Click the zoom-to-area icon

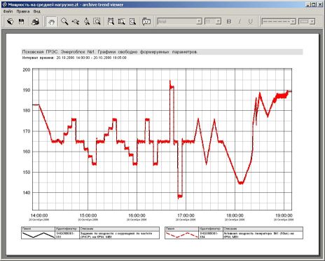click(97, 22)
